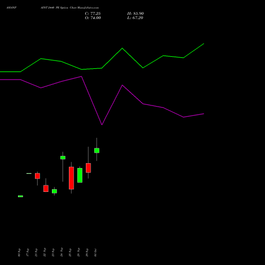Select the 23 Sep date label on axis
Screen dimensions: 265x265
point(53,252)
